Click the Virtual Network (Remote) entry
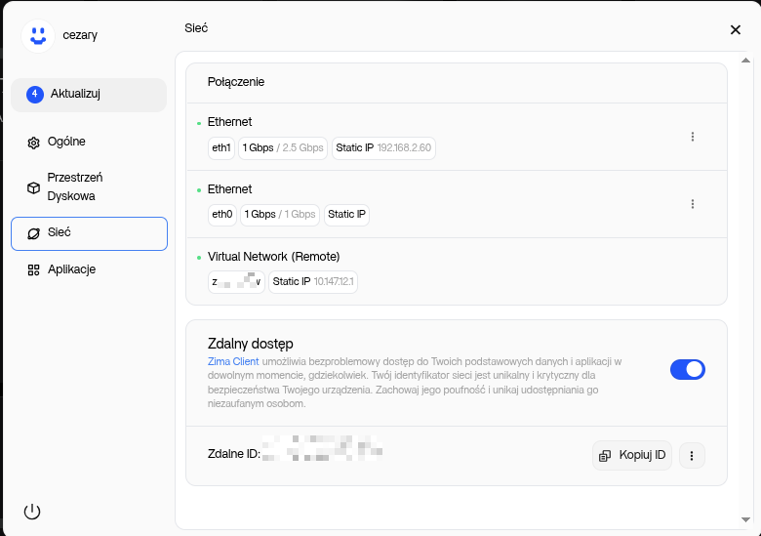Viewport: 761px width, 536px height. [x=273, y=257]
